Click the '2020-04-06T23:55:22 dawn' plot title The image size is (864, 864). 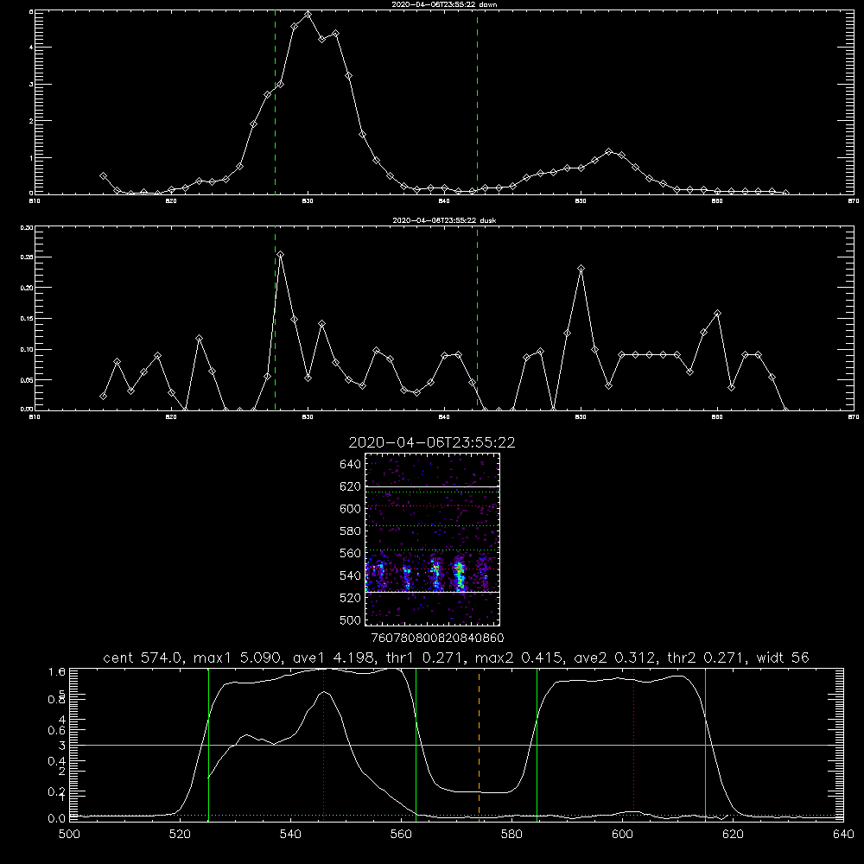[444, 4]
